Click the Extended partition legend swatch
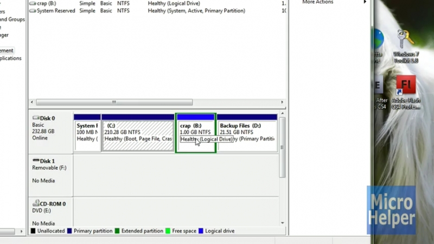This screenshot has width=434, height=244. pyautogui.click(x=117, y=231)
